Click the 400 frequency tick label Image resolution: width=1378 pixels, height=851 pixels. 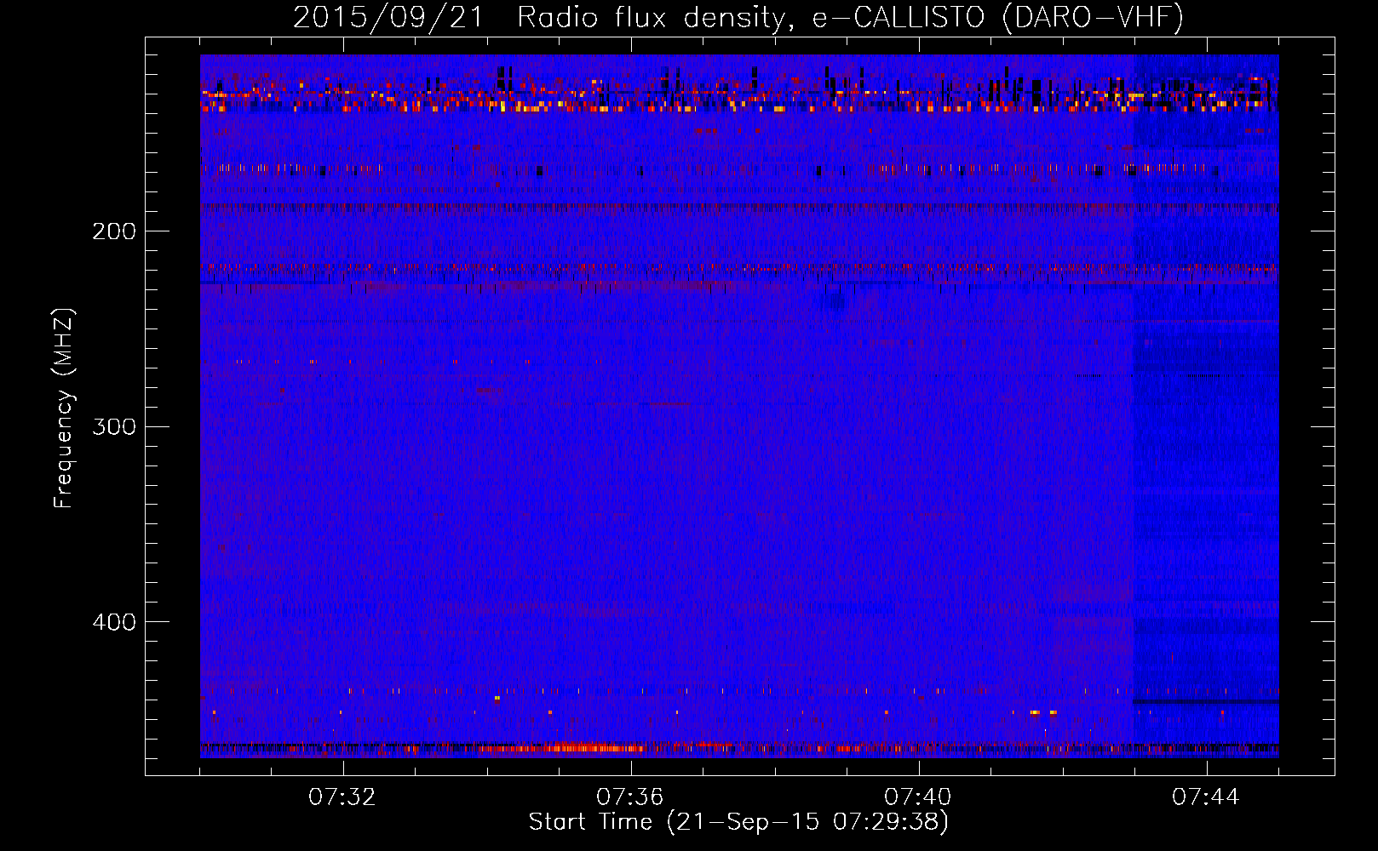(114, 622)
